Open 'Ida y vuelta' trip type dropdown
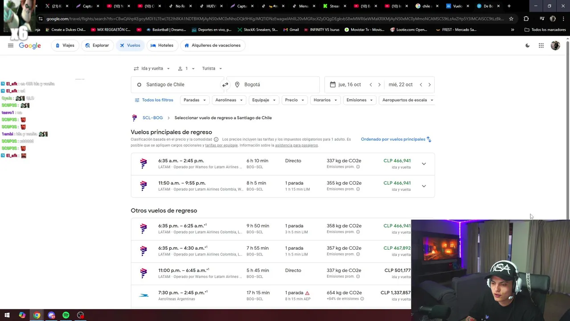Image resolution: width=570 pixels, height=321 pixels. [x=152, y=69]
